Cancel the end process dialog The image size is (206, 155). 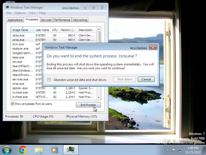click(146, 79)
